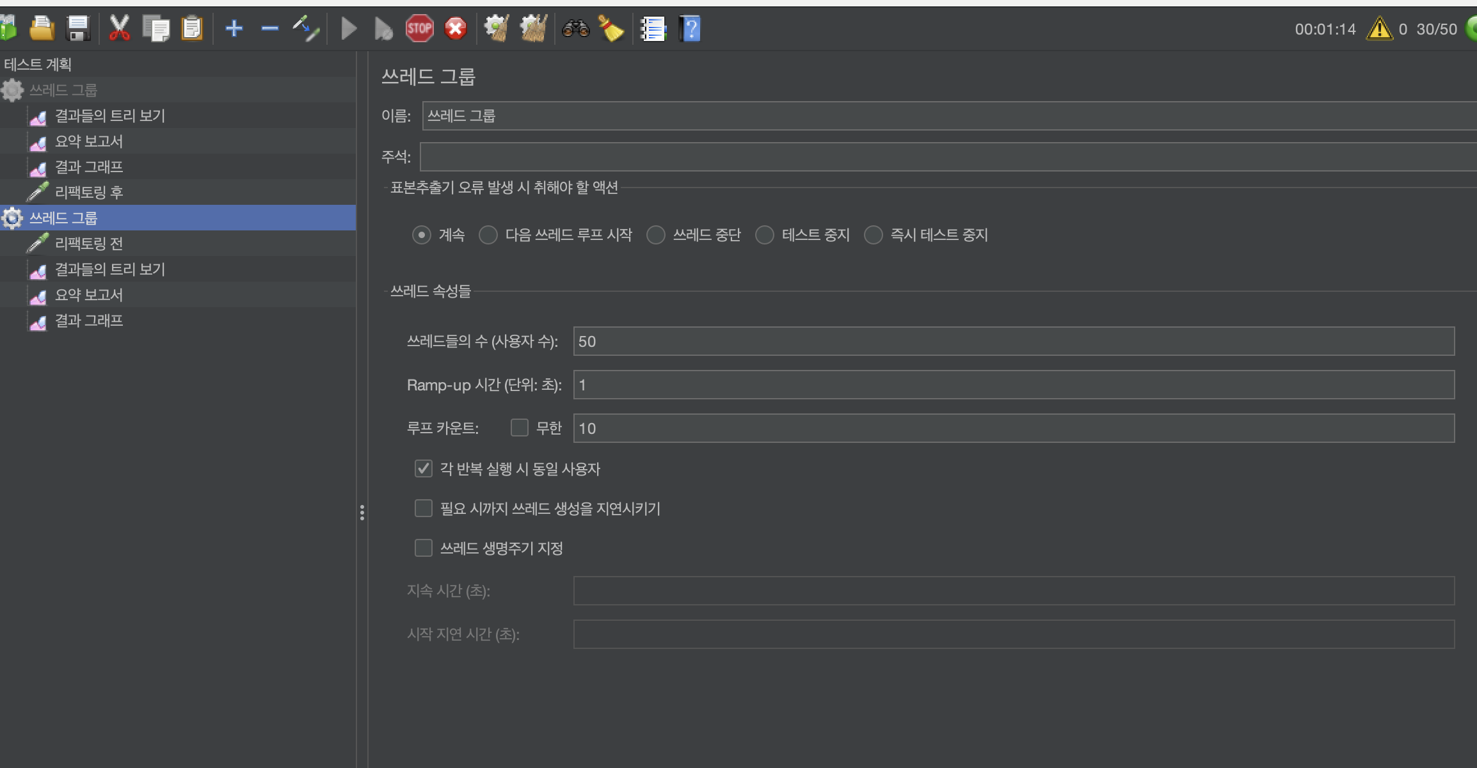Open 결과들의 트리 보기 under the first thread group
The height and width of the screenshot is (768, 1477).
tap(109, 116)
